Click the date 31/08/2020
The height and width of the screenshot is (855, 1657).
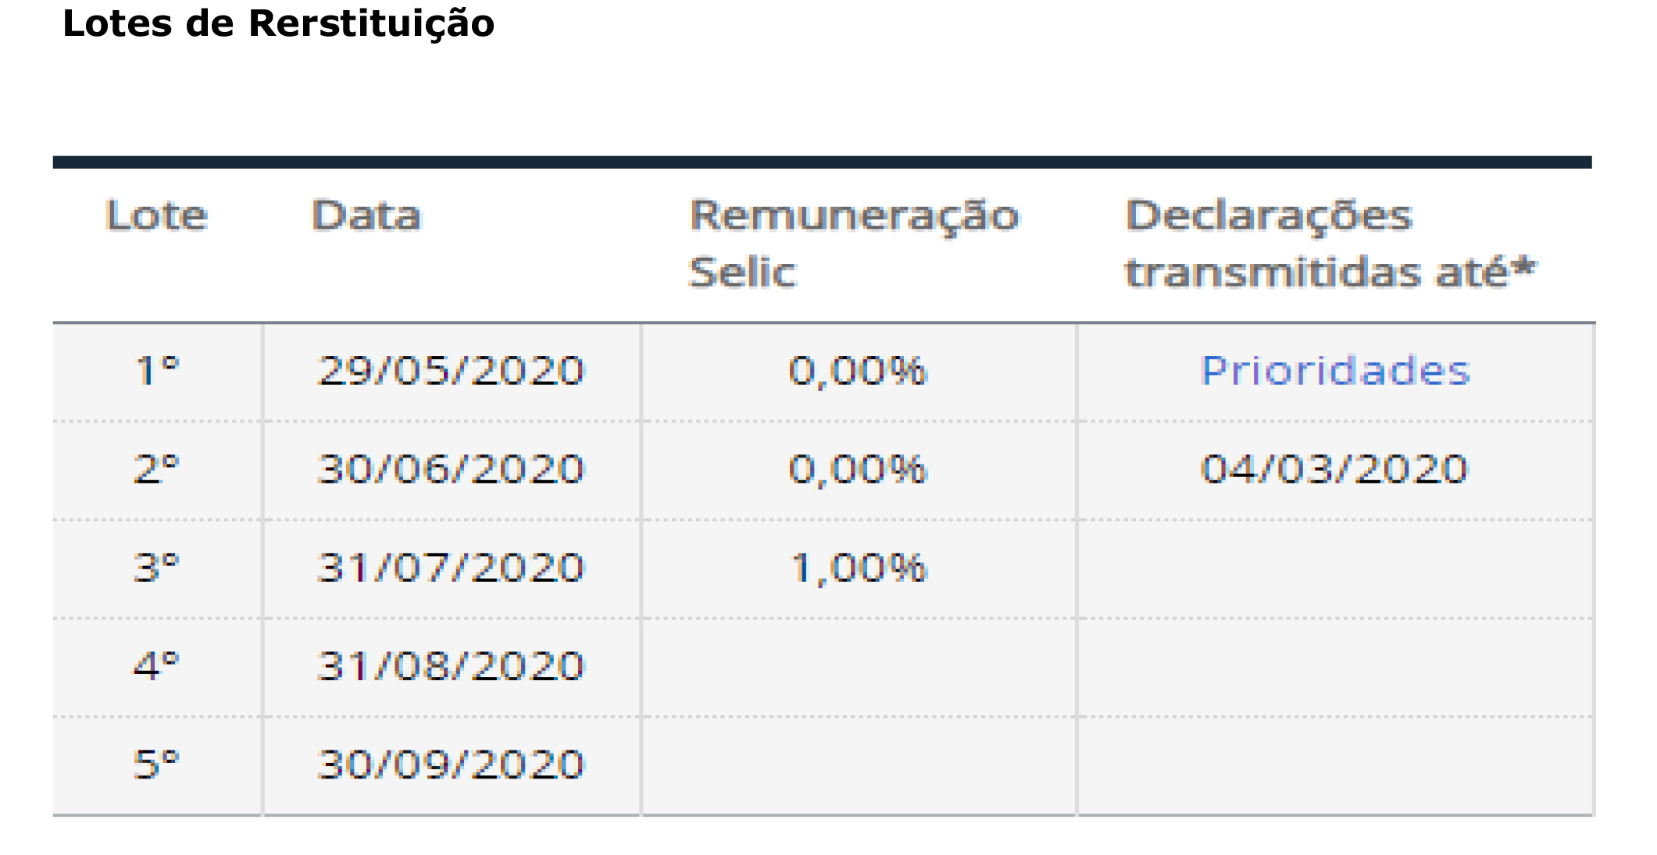[451, 666]
